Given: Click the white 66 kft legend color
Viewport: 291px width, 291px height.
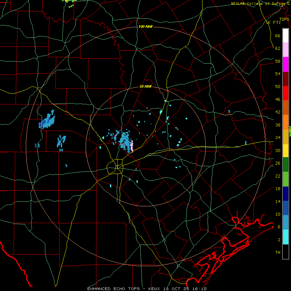Looking at the screenshot, I should [286, 36].
